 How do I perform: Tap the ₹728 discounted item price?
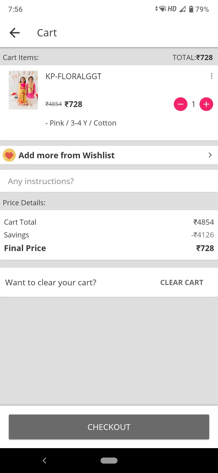(x=73, y=104)
